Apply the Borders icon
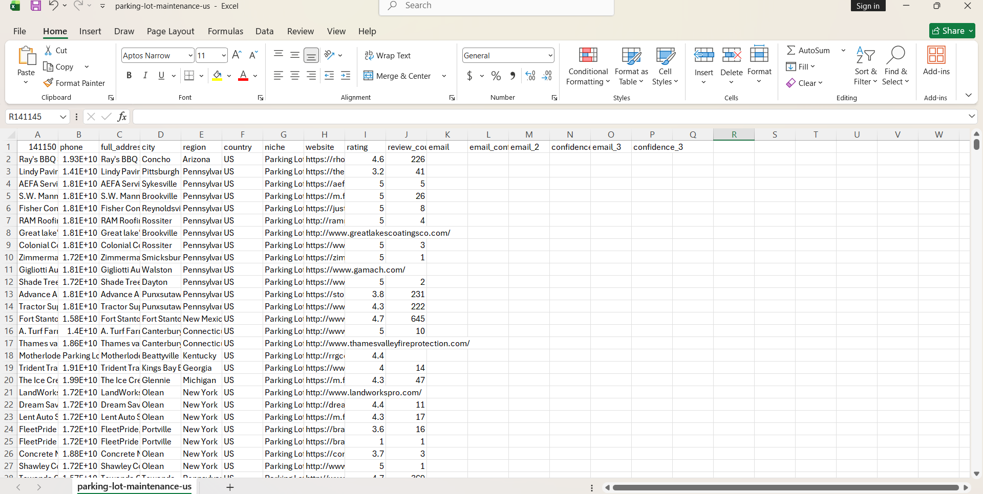 [189, 76]
